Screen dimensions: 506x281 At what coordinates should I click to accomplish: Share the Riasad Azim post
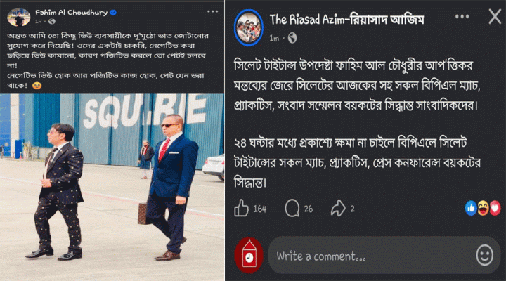point(338,208)
